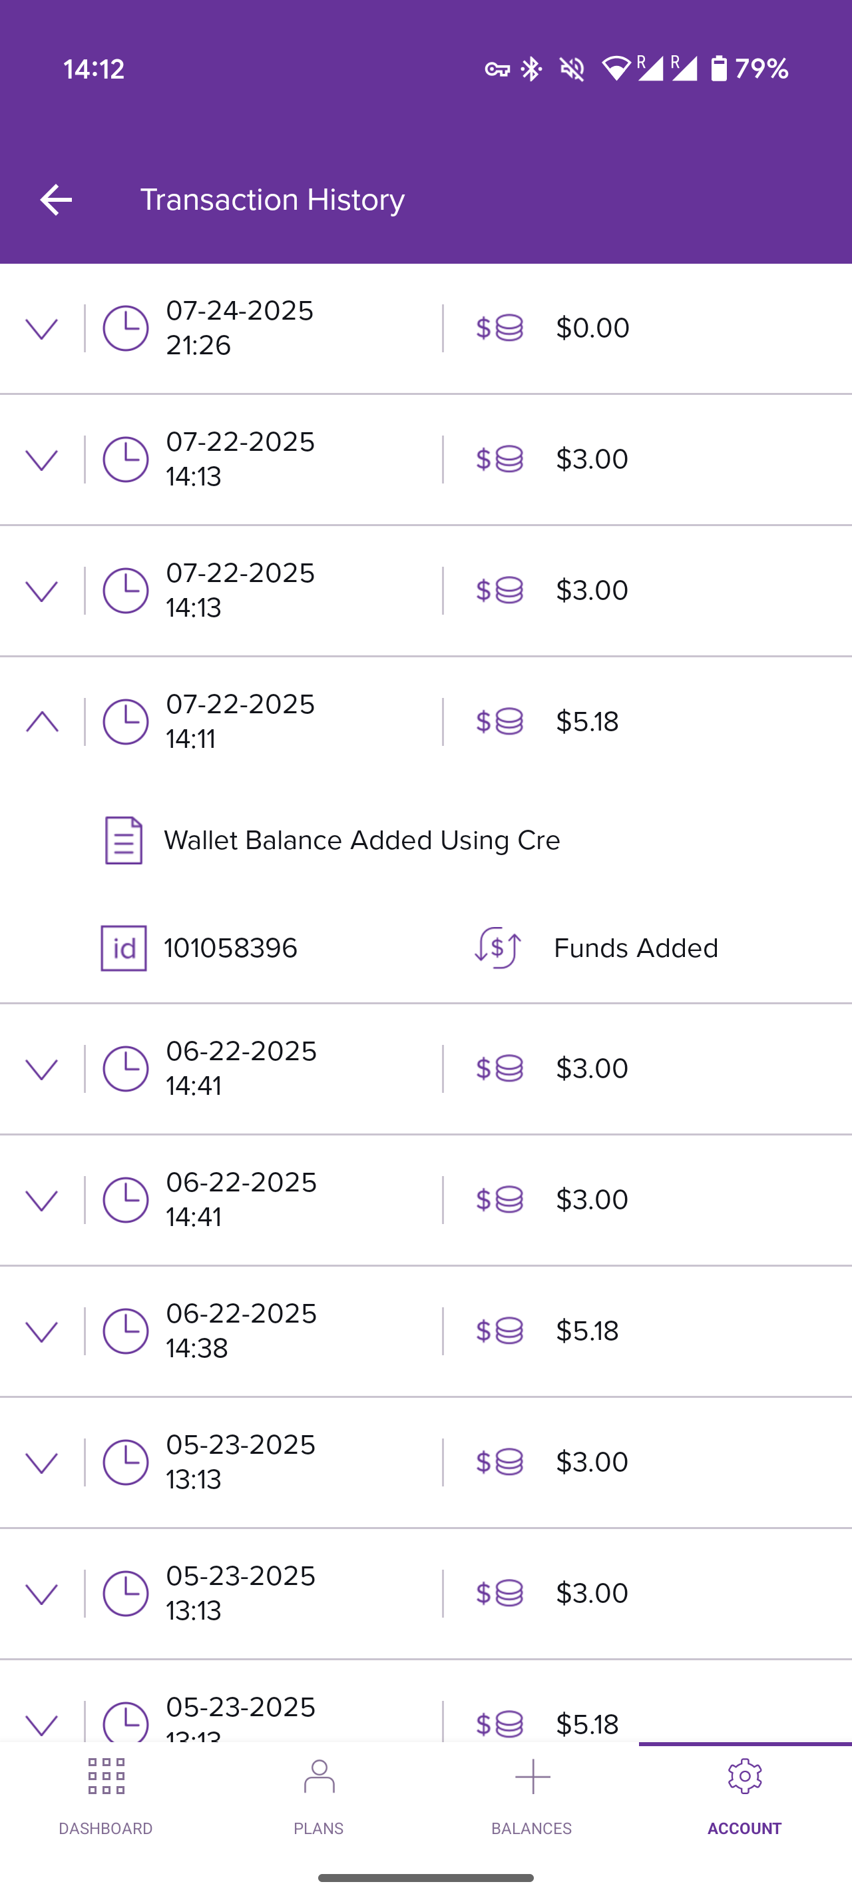Tap the document icon beside Wallet Balance Added
852x1902 pixels.
(x=123, y=840)
